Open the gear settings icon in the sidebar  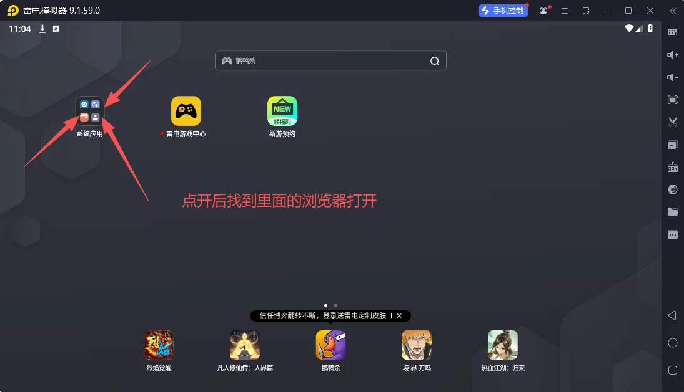(x=672, y=189)
